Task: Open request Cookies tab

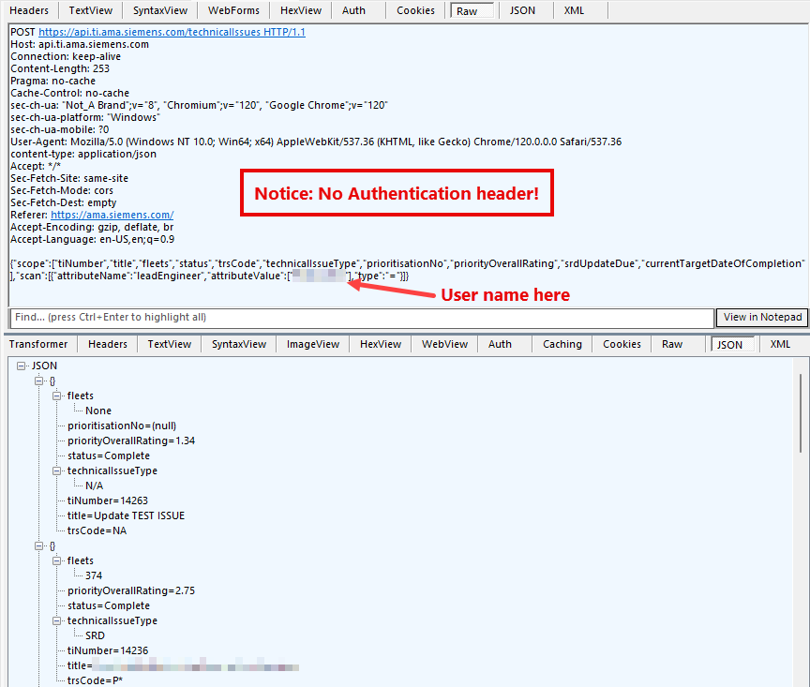Action: coord(416,10)
